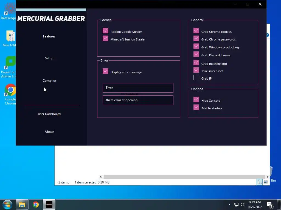
Task: Click '1 item selected 3.20 MB' status text
Action: (92, 182)
